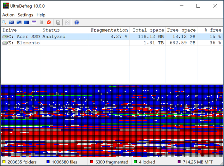Click the 118.12 GB total space cell
Viewport: 224px width, 166px height.
(151, 36)
